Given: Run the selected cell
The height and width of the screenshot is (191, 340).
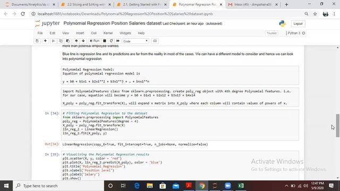Looking at the screenshot, I should (95, 41).
